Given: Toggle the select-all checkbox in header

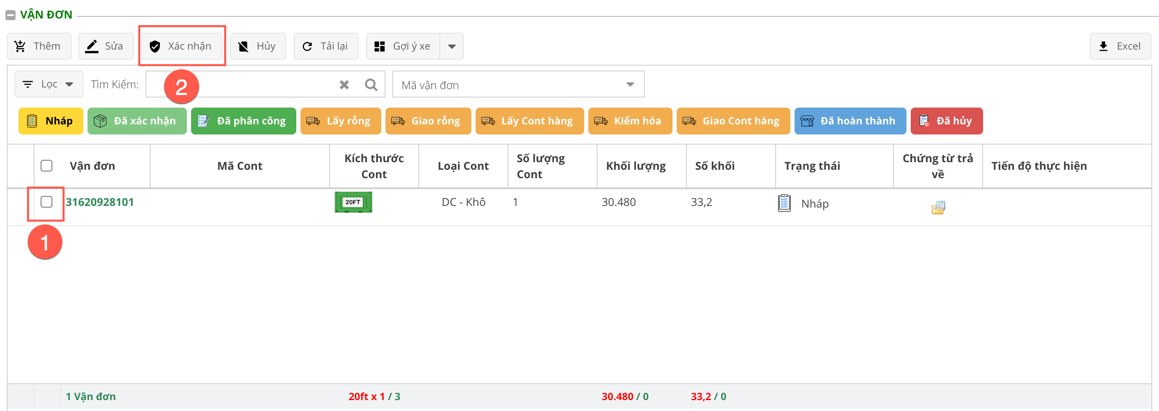Looking at the screenshot, I should (x=46, y=166).
